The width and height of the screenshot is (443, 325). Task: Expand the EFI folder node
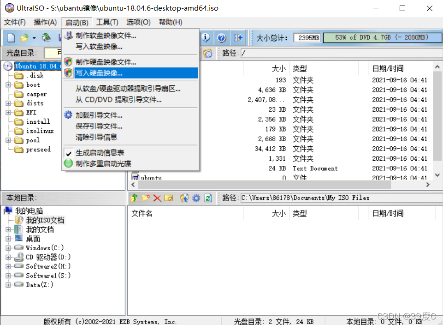(x=8, y=113)
